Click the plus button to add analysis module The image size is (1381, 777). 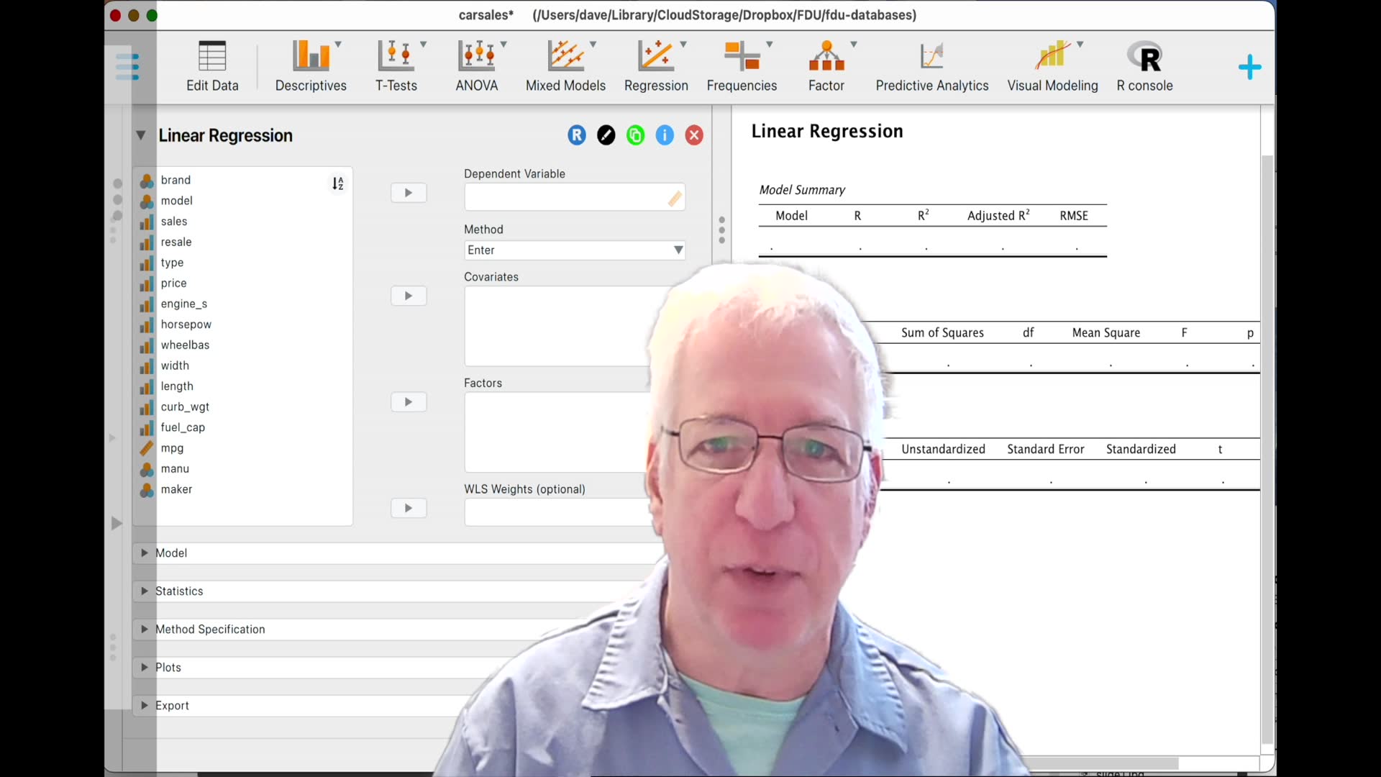pos(1249,66)
